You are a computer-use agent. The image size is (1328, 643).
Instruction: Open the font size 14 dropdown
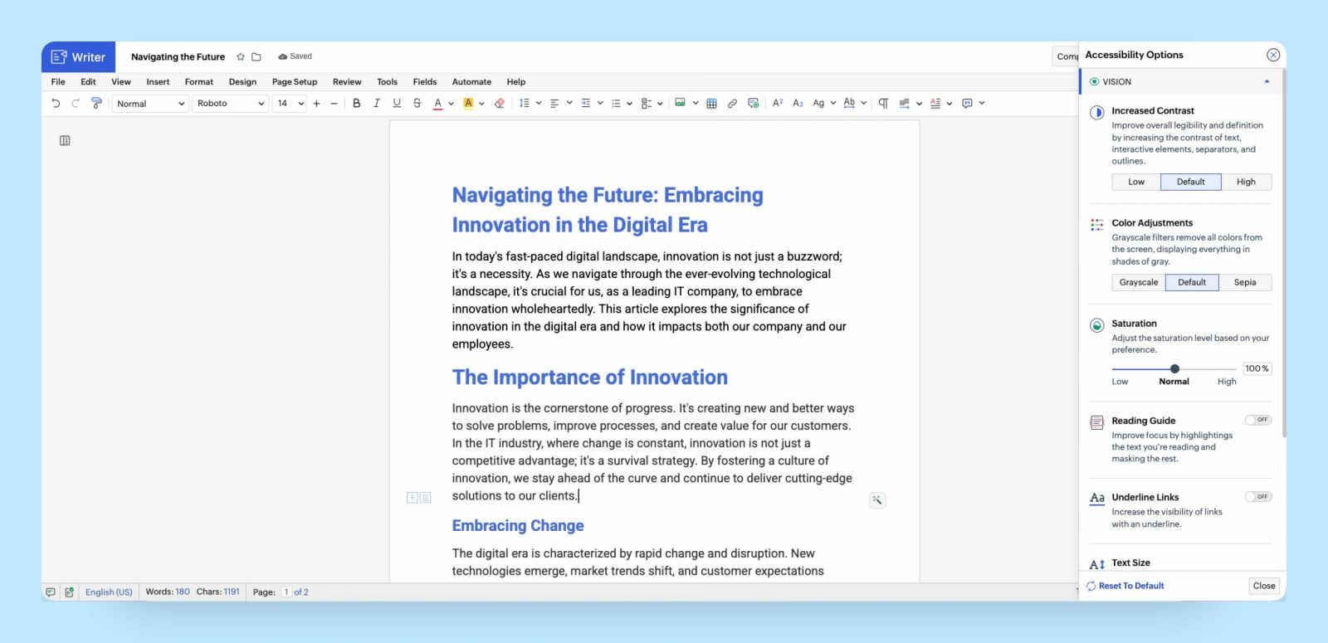coord(289,104)
